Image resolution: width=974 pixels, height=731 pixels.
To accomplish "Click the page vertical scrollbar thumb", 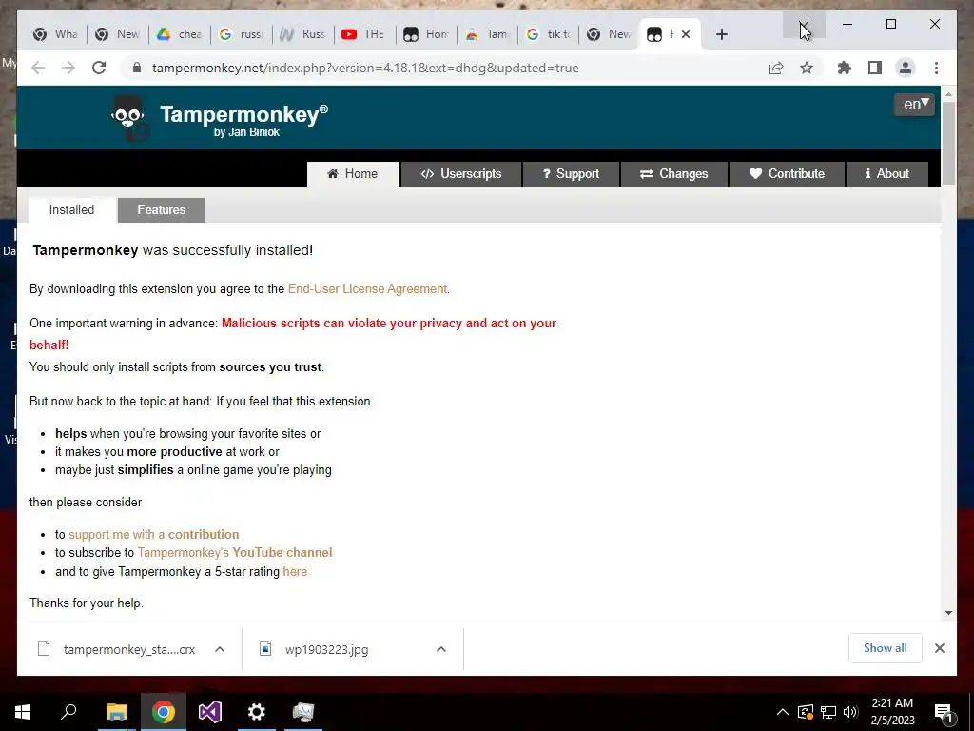I will pyautogui.click(x=948, y=143).
